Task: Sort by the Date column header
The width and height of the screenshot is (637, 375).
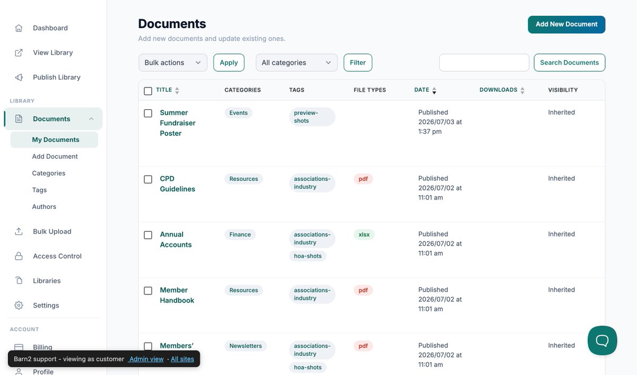Action: point(421,90)
